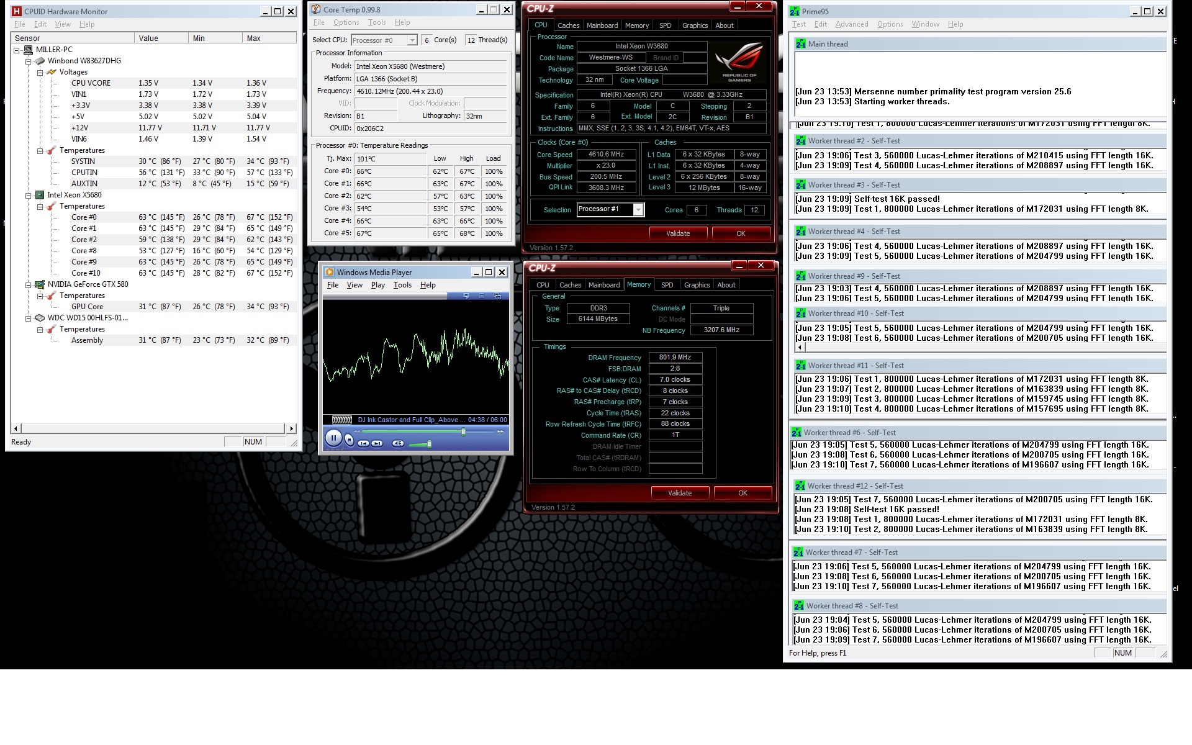
Task: Mute the Media Player sound
Action: coord(398,443)
